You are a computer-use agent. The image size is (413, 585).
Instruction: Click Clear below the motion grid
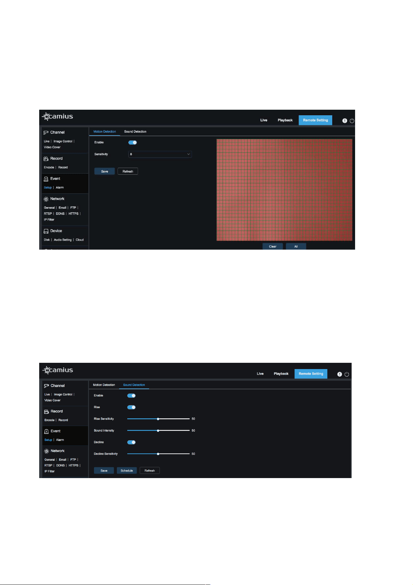pos(273,246)
